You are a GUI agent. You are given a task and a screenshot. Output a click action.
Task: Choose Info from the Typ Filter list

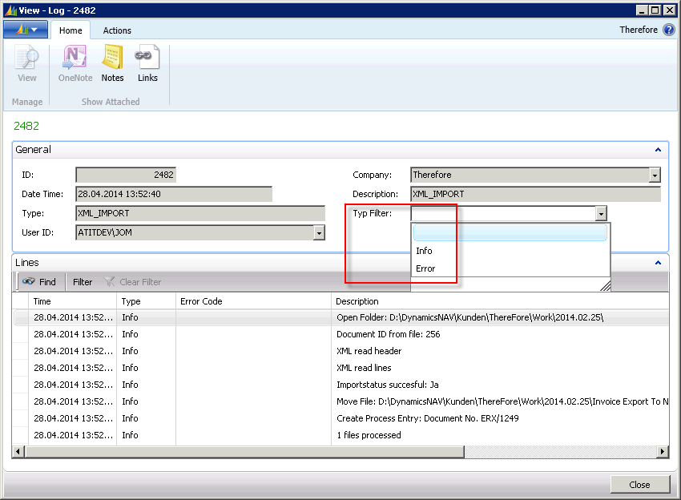click(425, 251)
